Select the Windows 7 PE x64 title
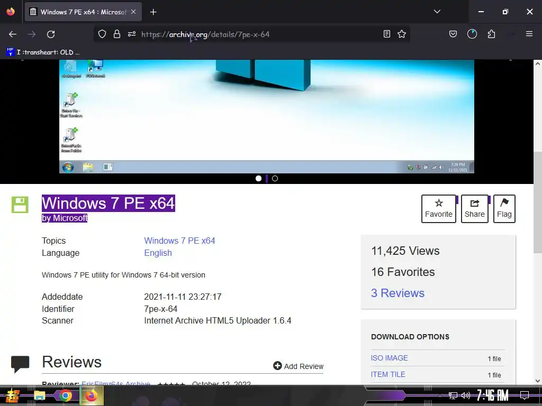 tap(108, 203)
